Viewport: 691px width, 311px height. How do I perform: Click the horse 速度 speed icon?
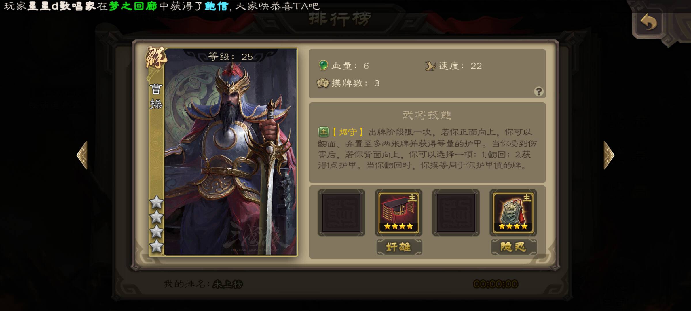tap(430, 66)
